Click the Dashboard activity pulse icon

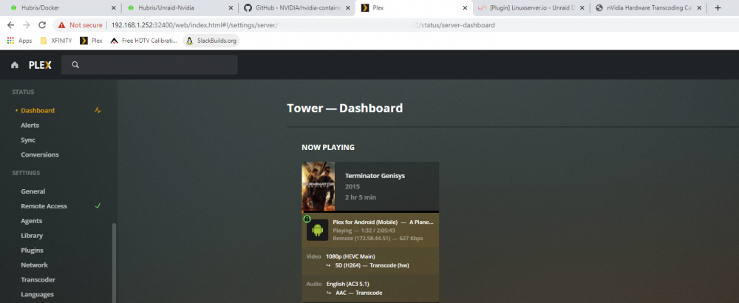98,110
